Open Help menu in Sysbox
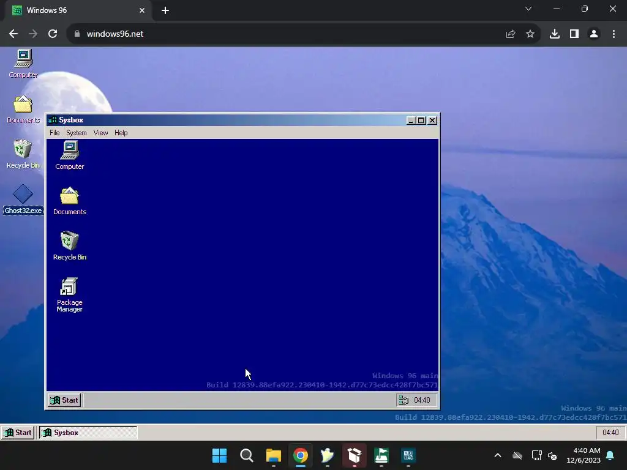The width and height of the screenshot is (627, 470). (x=121, y=133)
